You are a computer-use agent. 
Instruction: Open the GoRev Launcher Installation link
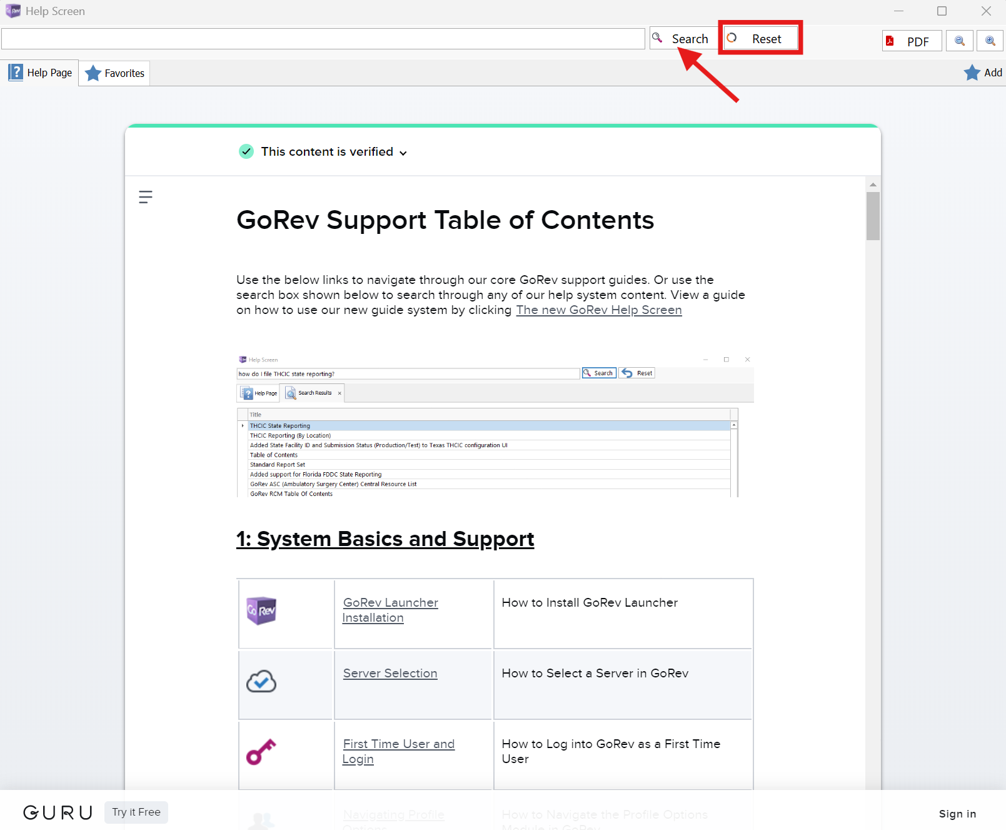coord(390,610)
